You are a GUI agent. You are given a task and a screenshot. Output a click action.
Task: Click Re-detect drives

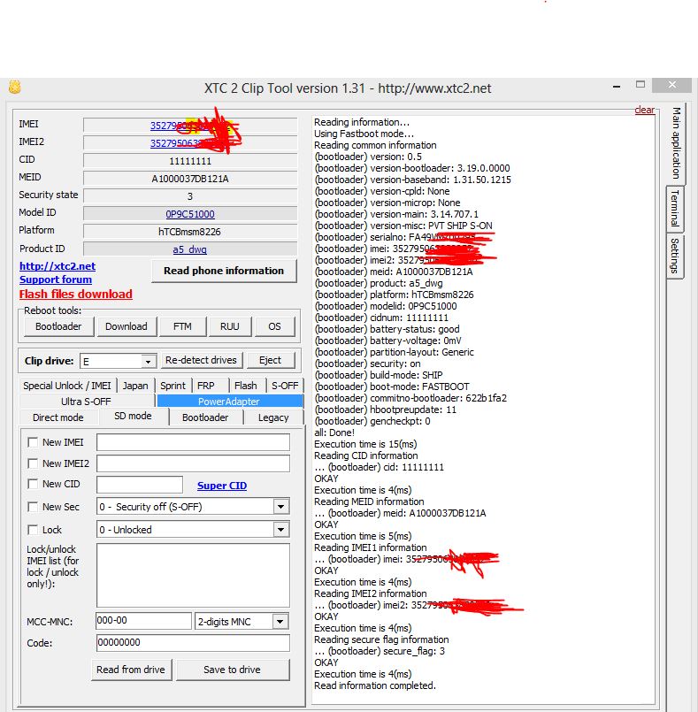click(x=201, y=360)
